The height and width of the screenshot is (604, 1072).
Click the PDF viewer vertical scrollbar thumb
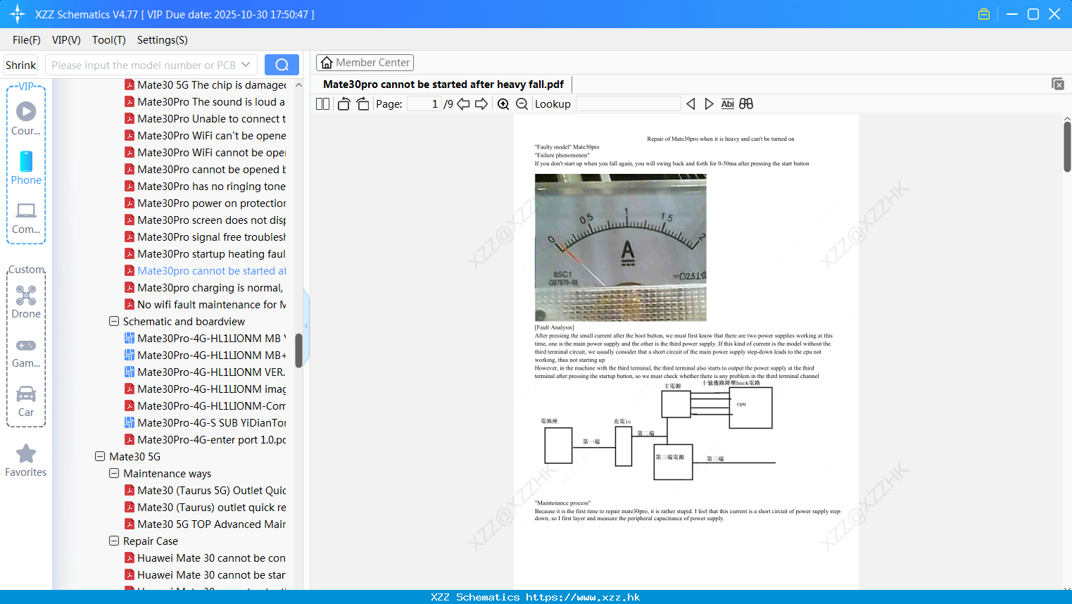pos(1067,146)
